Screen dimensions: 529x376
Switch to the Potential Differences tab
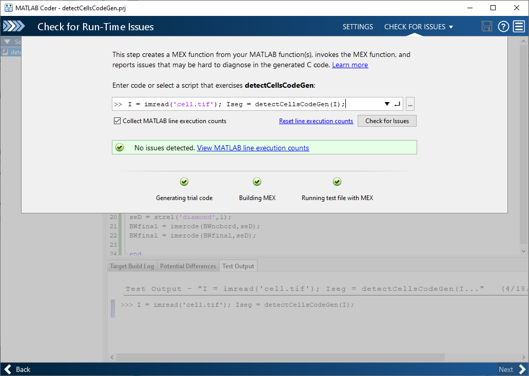click(x=188, y=266)
